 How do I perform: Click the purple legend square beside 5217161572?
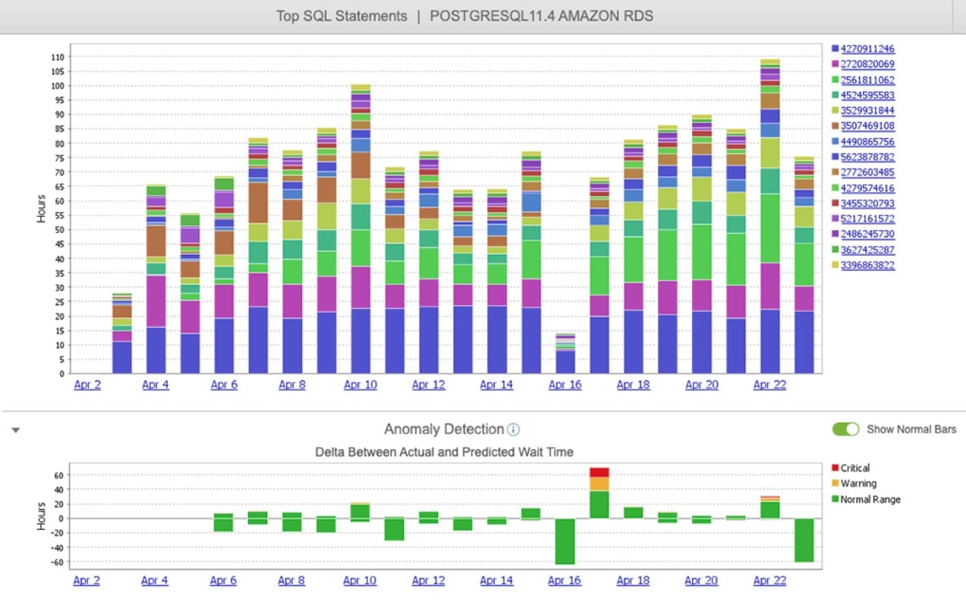coord(835,219)
